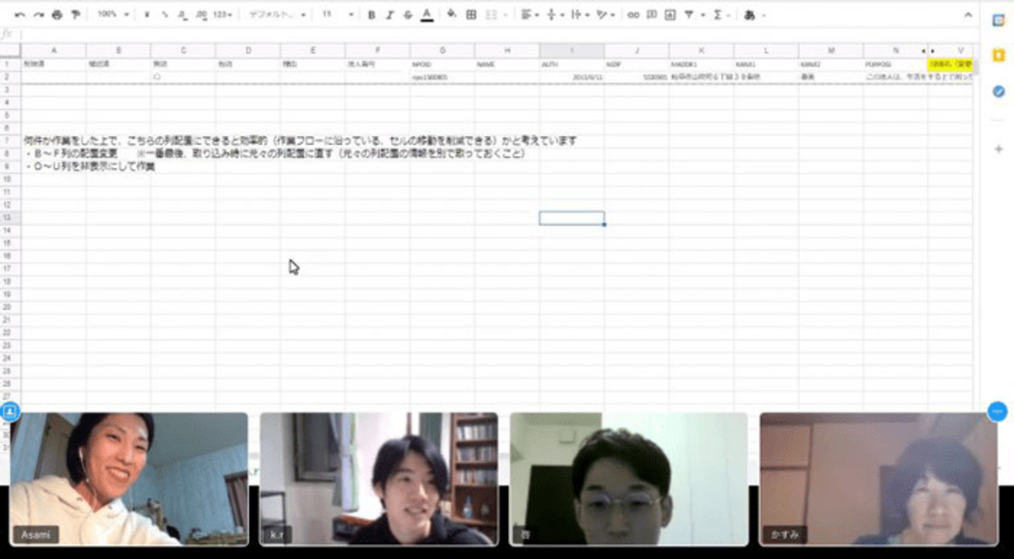Open Google Keep in the side panel
Image resolution: width=1014 pixels, height=559 pixels.
(999, 56)
